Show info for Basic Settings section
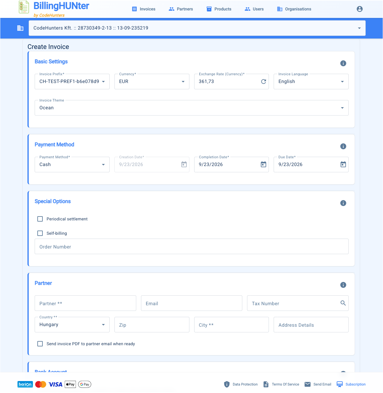The image size is (383, 393). (343, 63)
